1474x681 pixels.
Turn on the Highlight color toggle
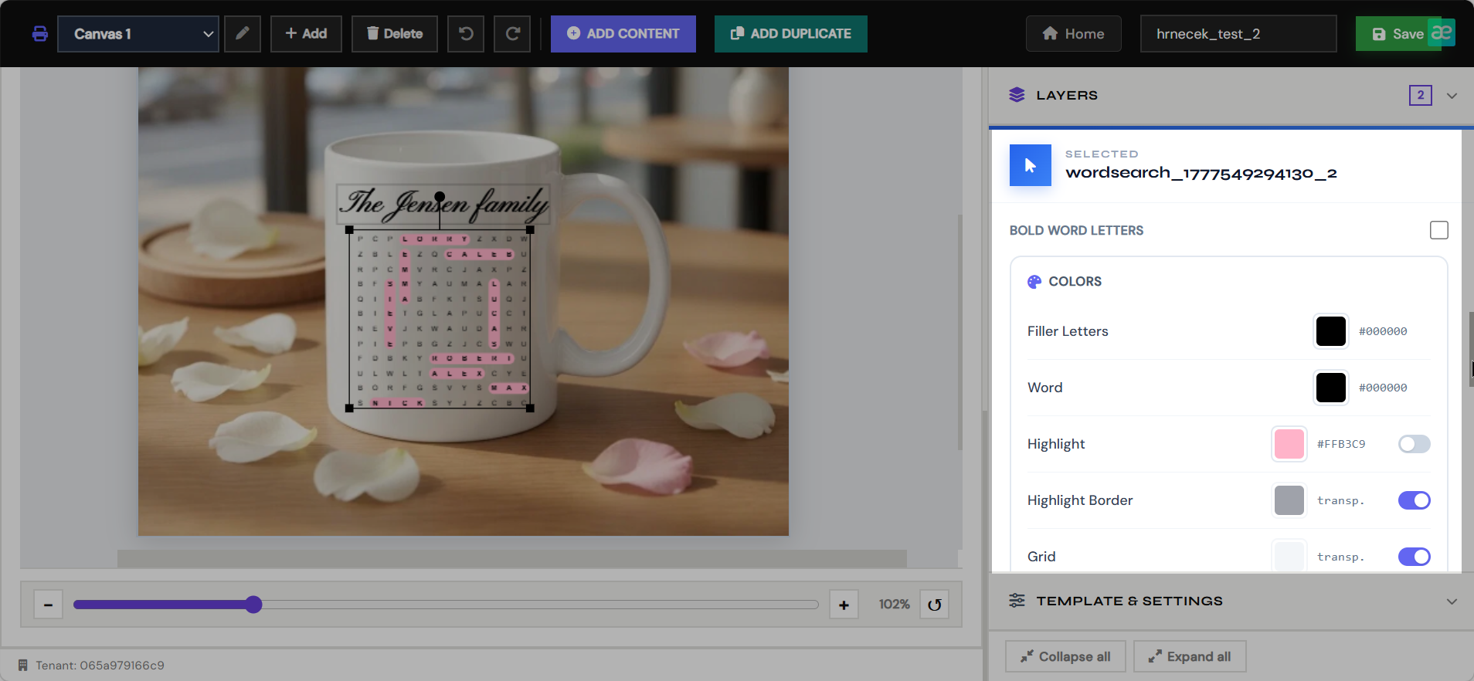coord(1415,444)
